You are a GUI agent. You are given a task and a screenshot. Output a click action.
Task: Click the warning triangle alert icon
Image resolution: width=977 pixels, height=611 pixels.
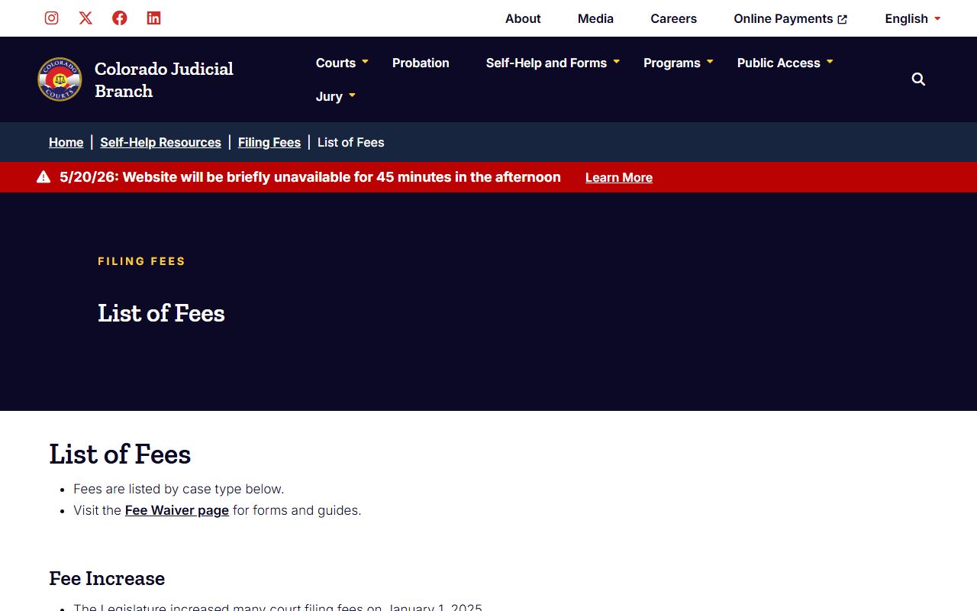point(44,177)
